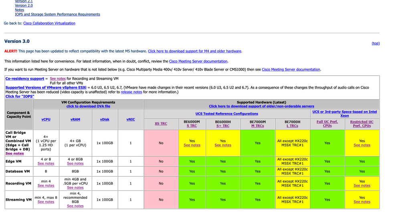
Task: Open See notes under Call Bridge VM label
Action: [14, 153]
